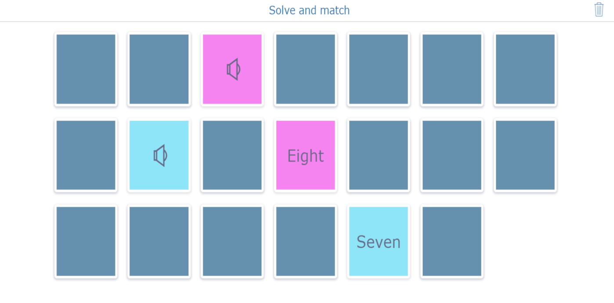Select the cyan card labeled Seven
The height and width of the screenshot is (303, 614).
379,242
